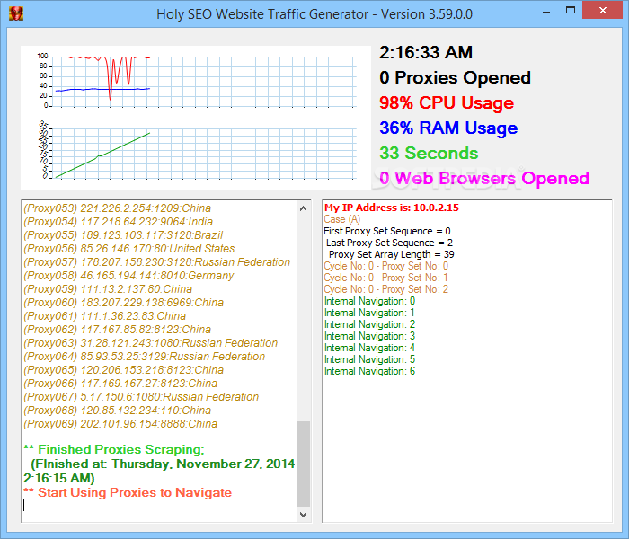Click the proxy list scrollbar thumb
The image size is (629, 539).
pos(304,464)
